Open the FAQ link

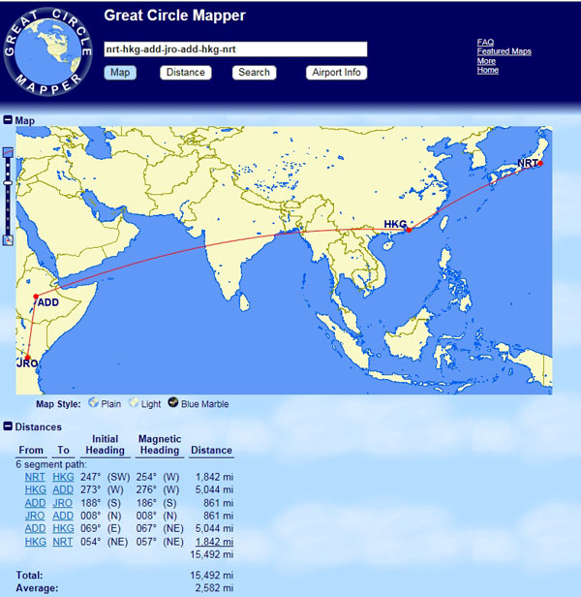485,42
